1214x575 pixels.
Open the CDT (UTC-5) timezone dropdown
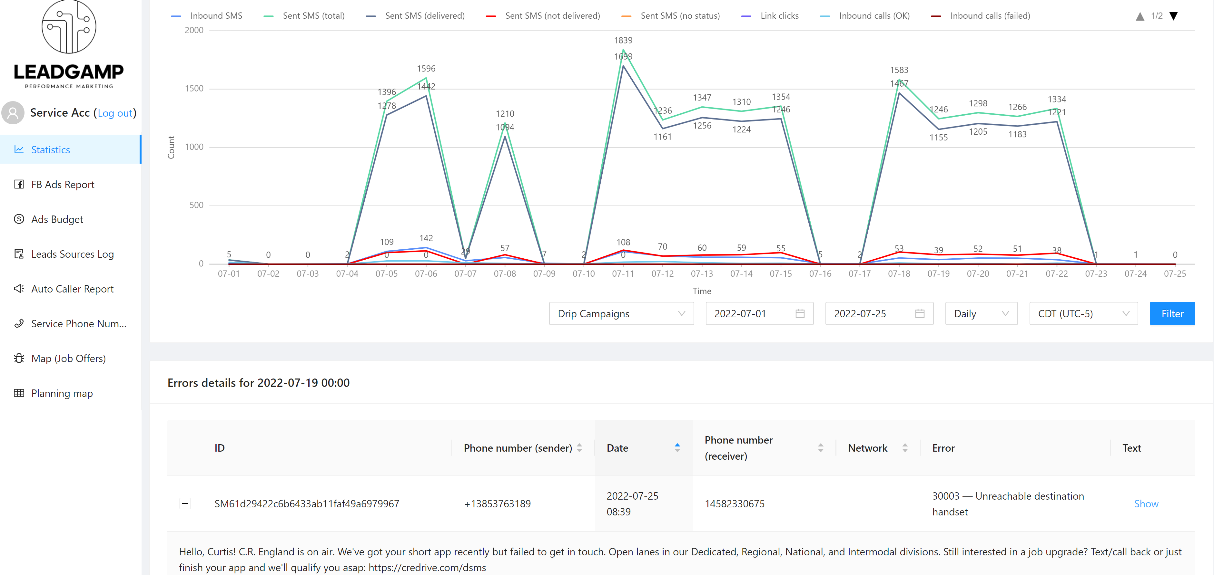pos(1083,314)
